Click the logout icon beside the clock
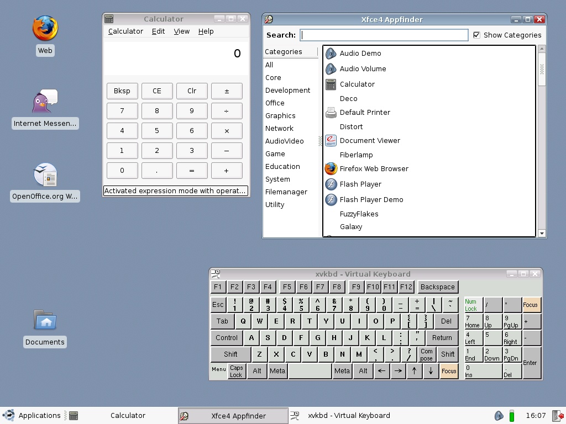 557,416
